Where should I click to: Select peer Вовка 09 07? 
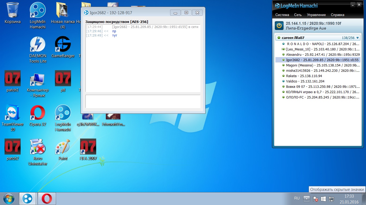[x=318, y=86]
